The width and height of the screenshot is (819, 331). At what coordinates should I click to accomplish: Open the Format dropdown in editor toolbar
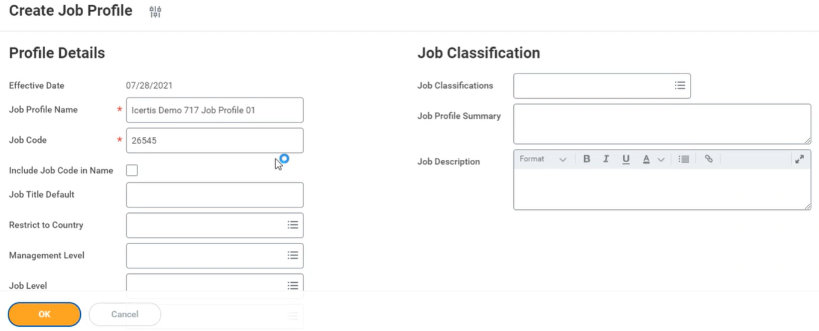point(543,159)
